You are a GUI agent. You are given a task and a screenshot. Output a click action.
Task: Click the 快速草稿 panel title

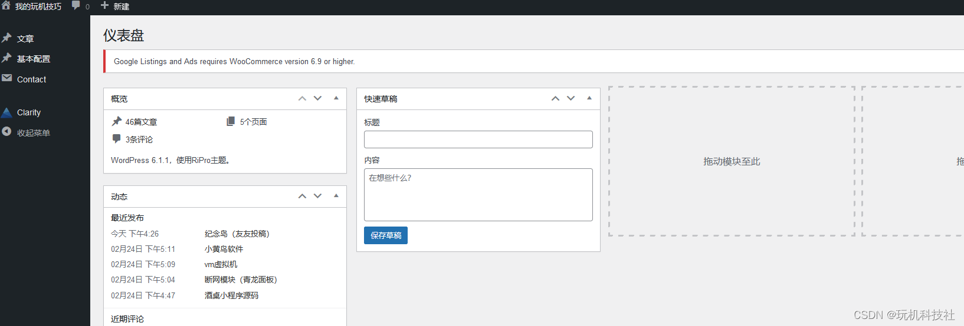click(x=381, y=99)
